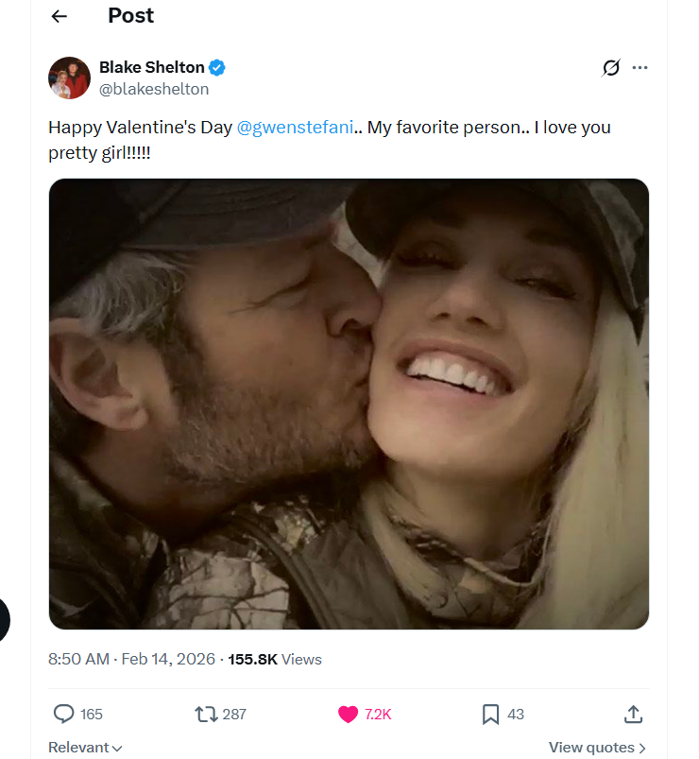Open Blake Shelton's profile avatar

(69, 78)
